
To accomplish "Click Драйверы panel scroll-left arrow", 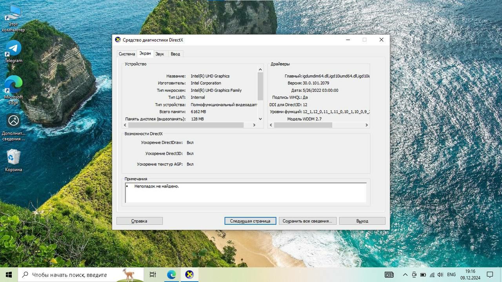I will (271, 125).
